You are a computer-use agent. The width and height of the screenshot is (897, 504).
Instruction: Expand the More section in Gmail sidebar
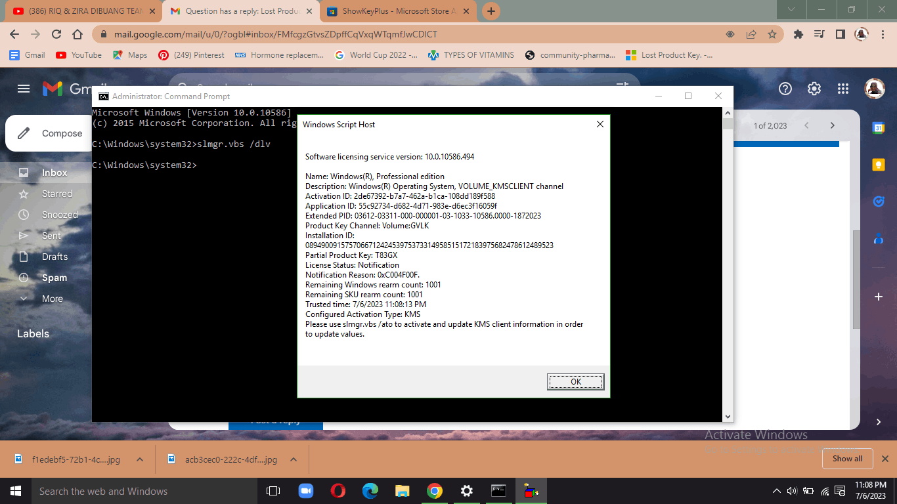(53, 299)
